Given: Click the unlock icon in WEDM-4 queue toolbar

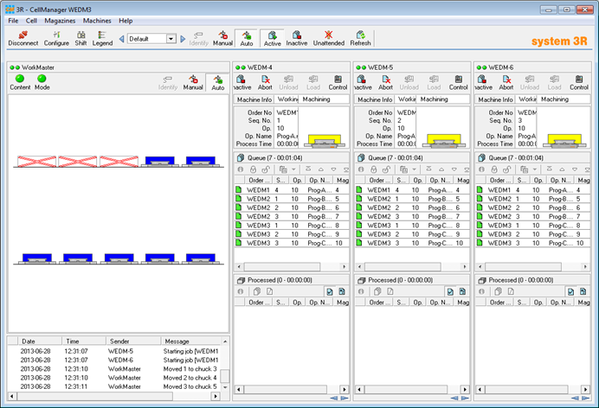Looking at the screenshot, I should [266, 169].
